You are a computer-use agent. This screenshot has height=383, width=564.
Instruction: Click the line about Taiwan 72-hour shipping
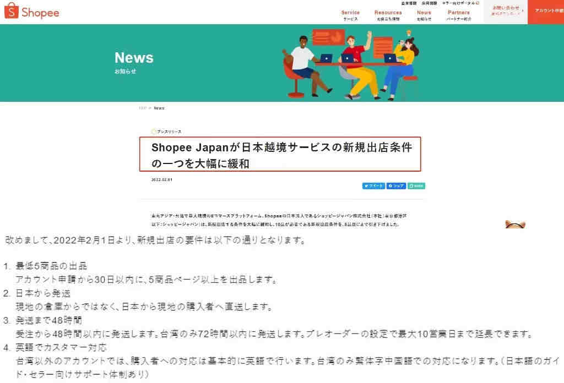(x=274, y=334)
